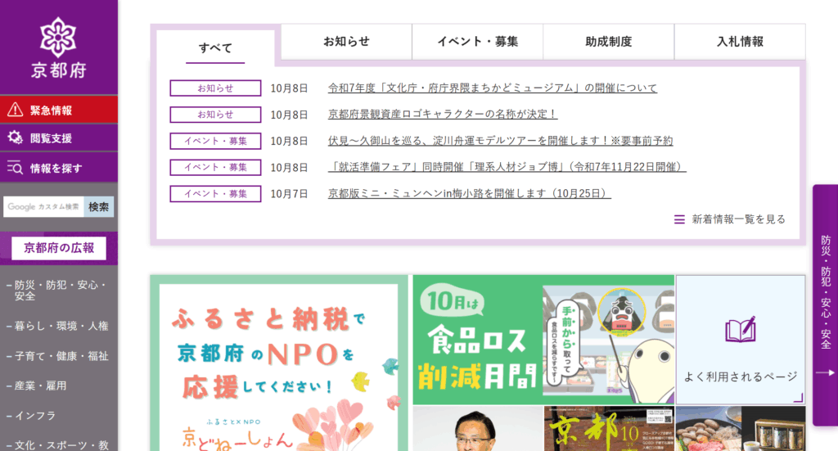Click the 情報を探す search list icon

tap(15, 168)
